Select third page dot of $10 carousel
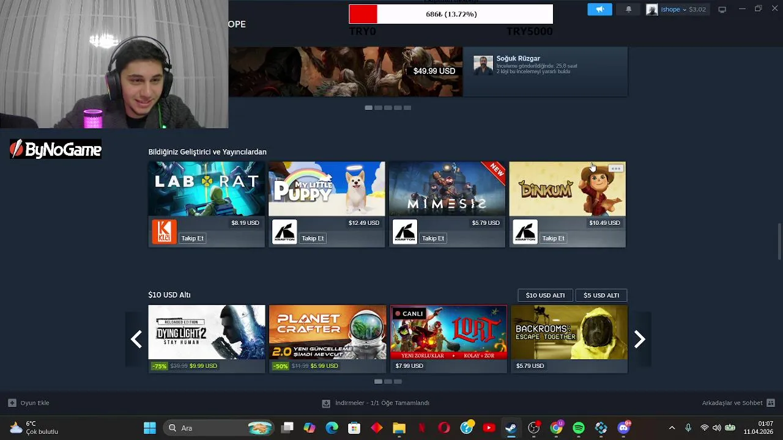This screenshot has height=440, width=783. [x=398, y=381]
